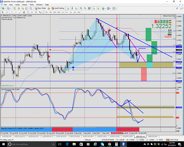
Task: Toggle the Terminal panel icon
Action: click(x=27, y=8)
